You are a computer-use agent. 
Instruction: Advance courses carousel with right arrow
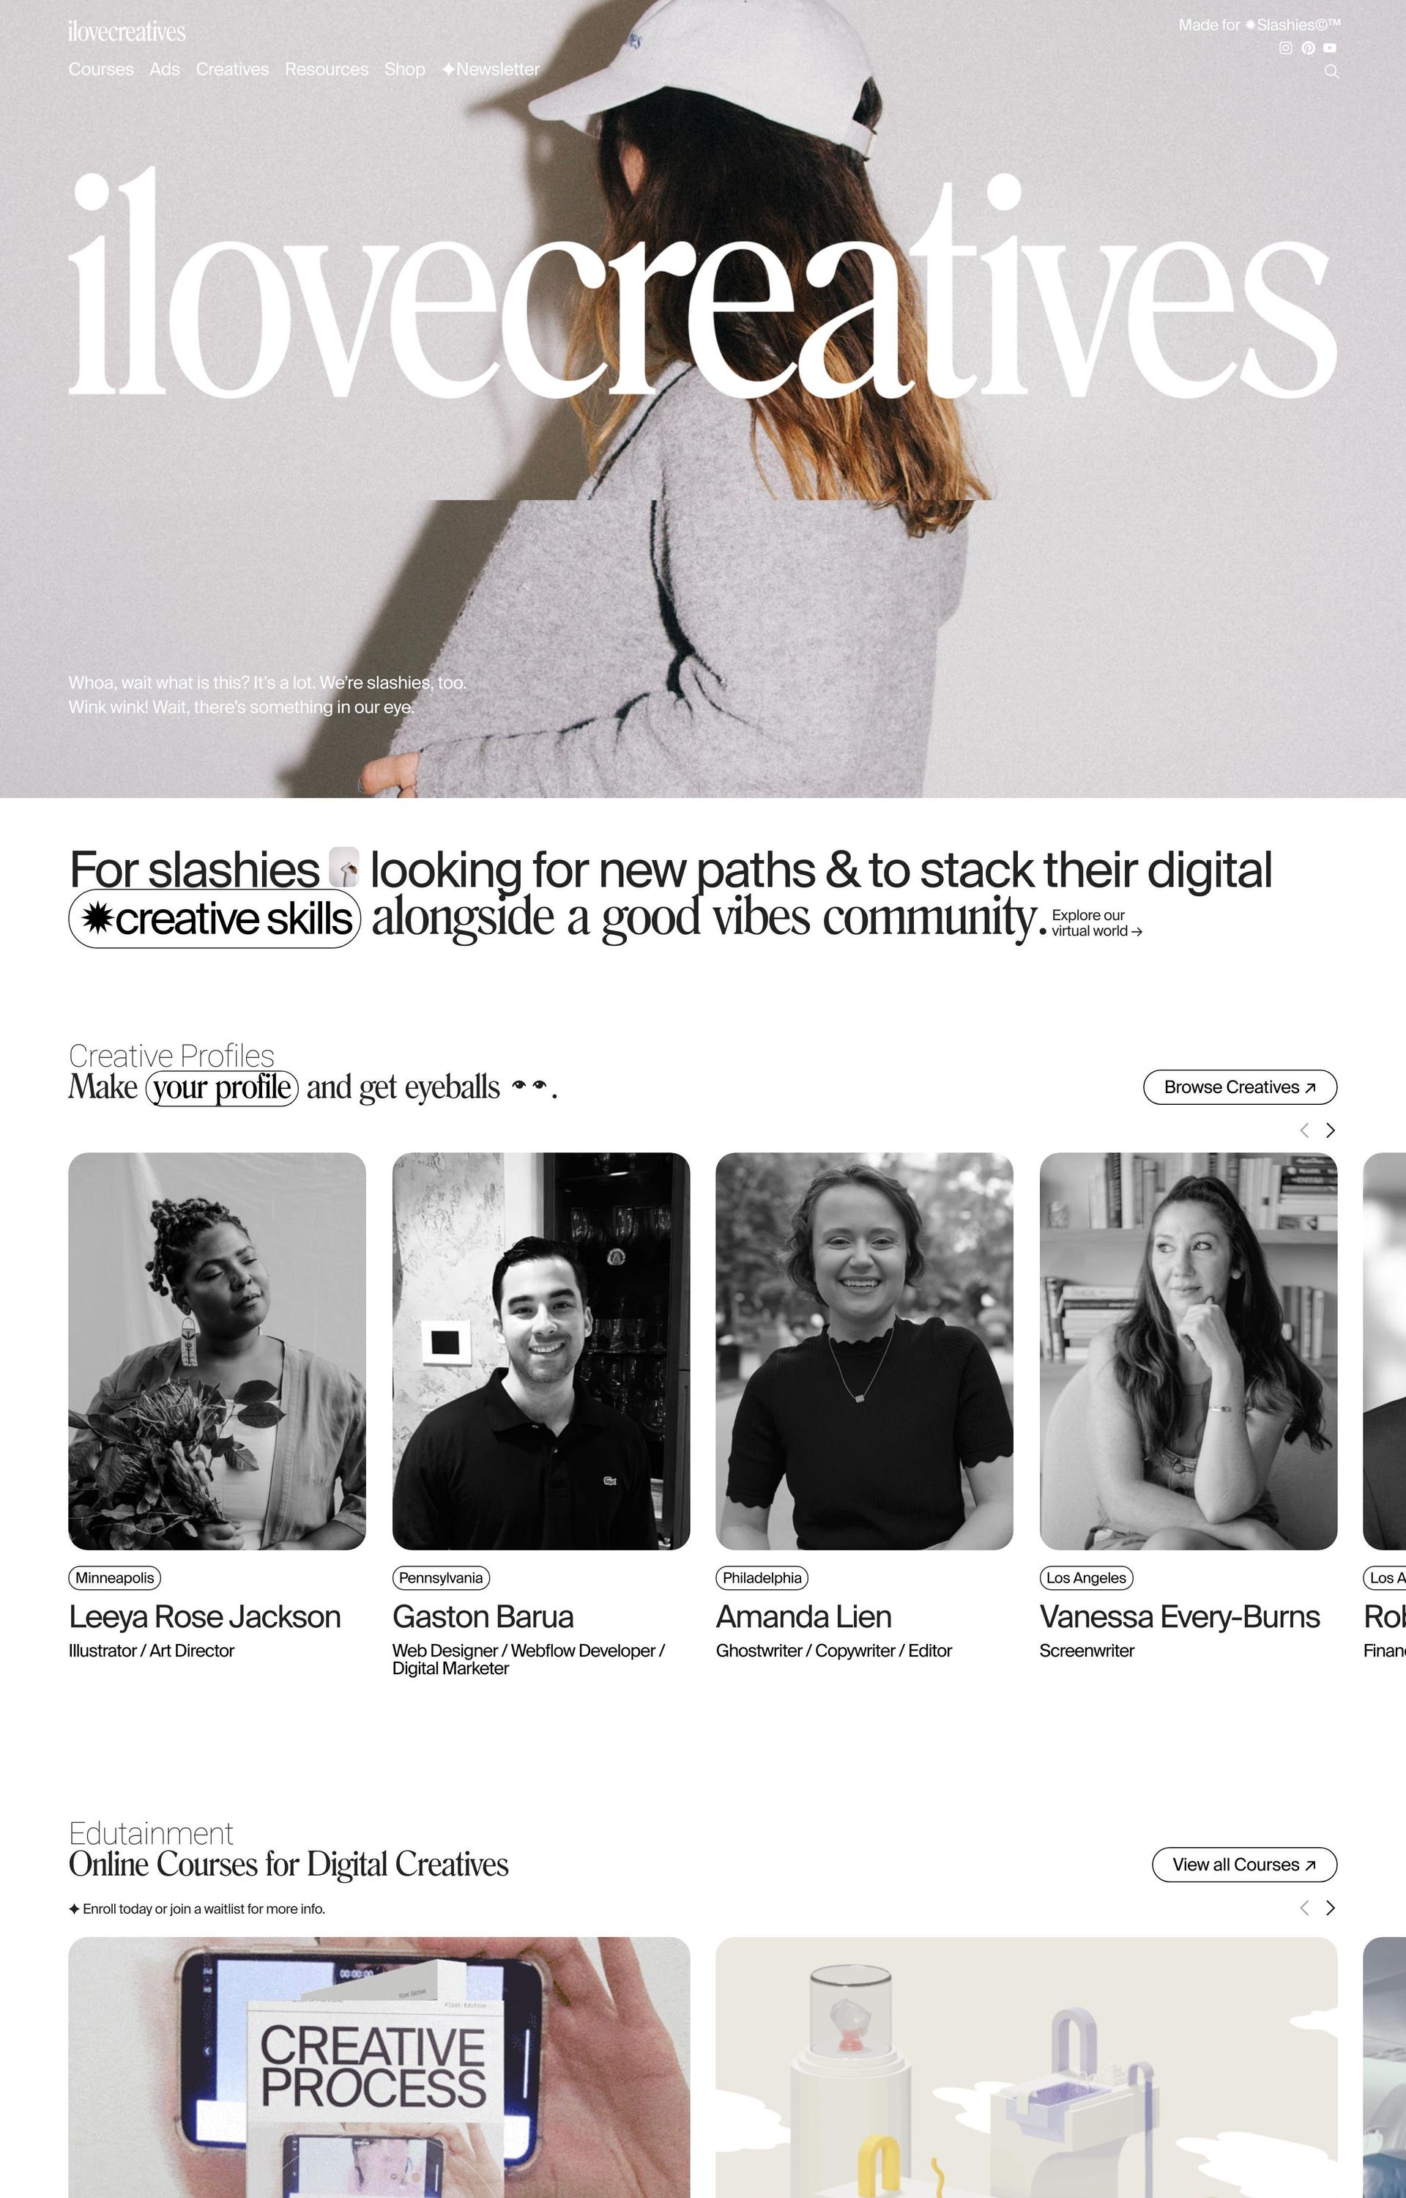[1331, 1908]
